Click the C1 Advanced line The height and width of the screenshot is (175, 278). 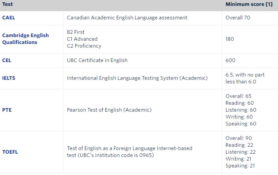(x=82, y=39)
